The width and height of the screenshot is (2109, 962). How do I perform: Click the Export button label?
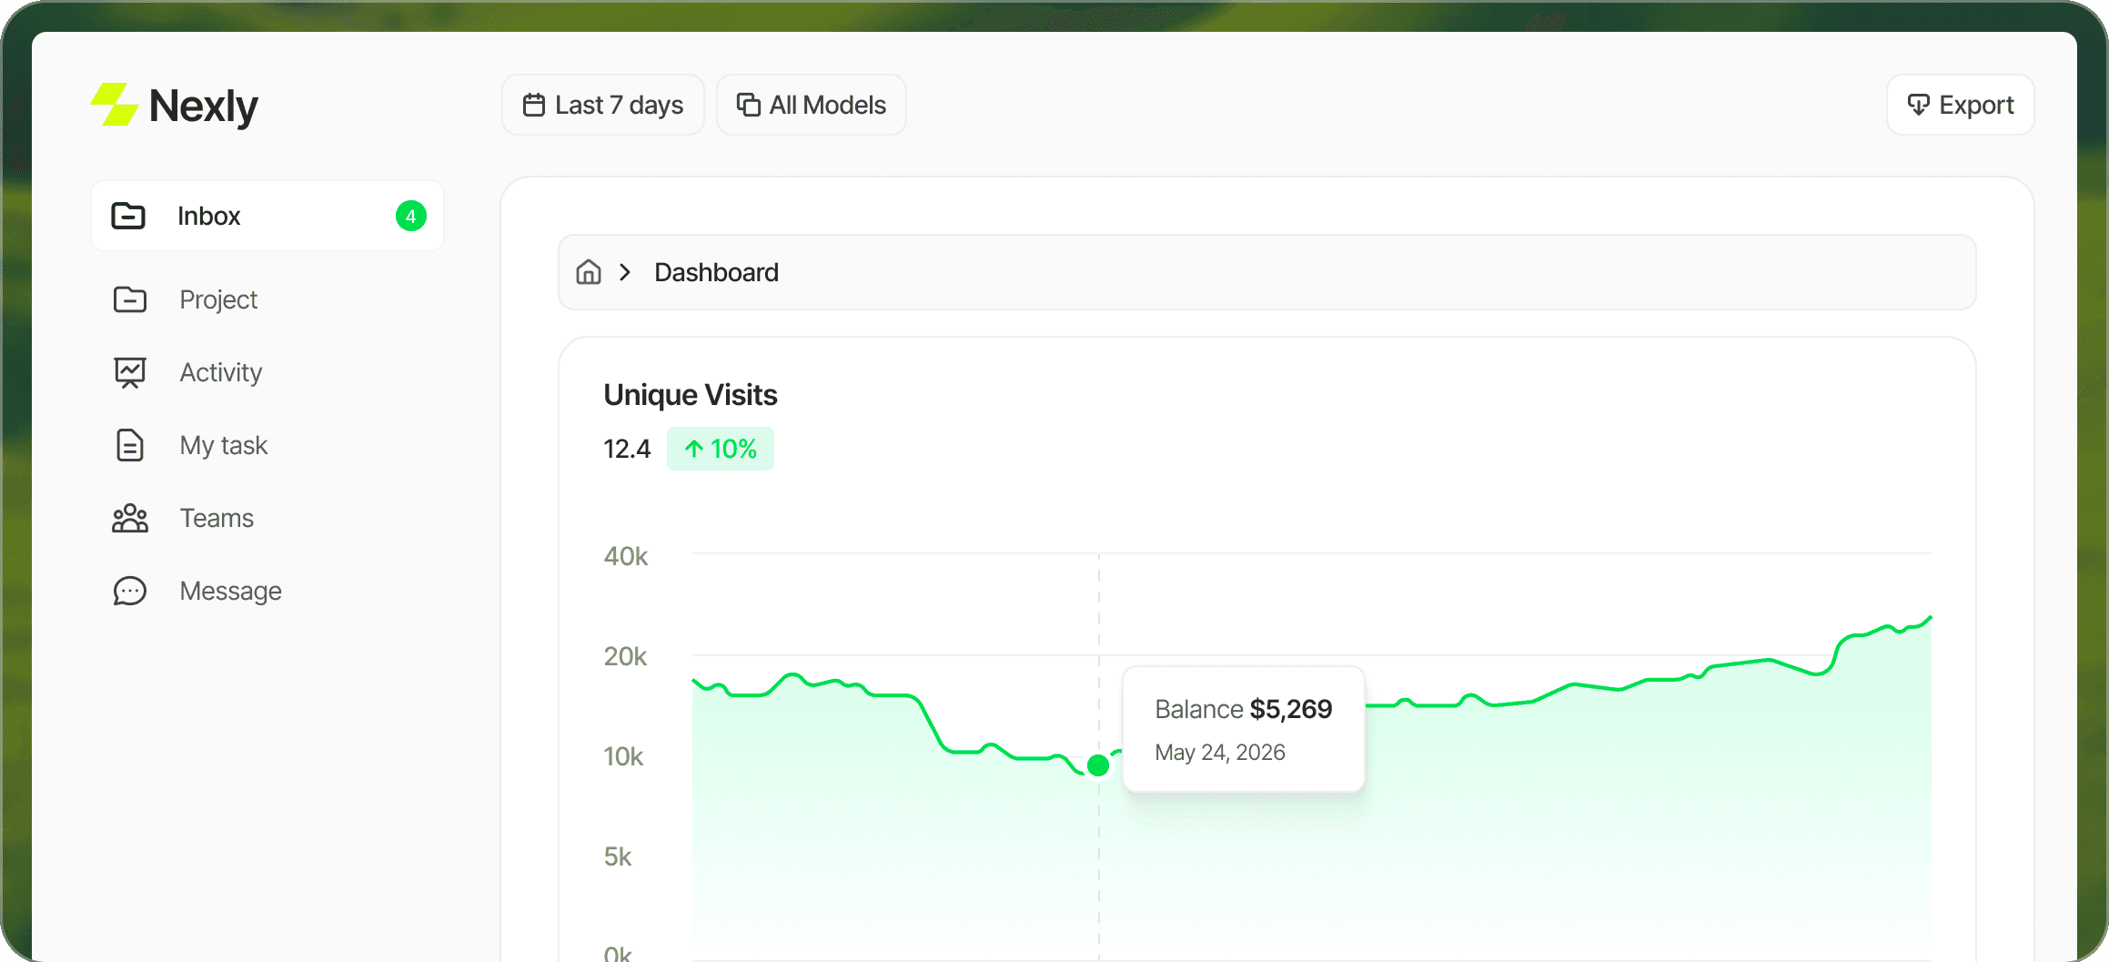click(x=1976, y=106)
